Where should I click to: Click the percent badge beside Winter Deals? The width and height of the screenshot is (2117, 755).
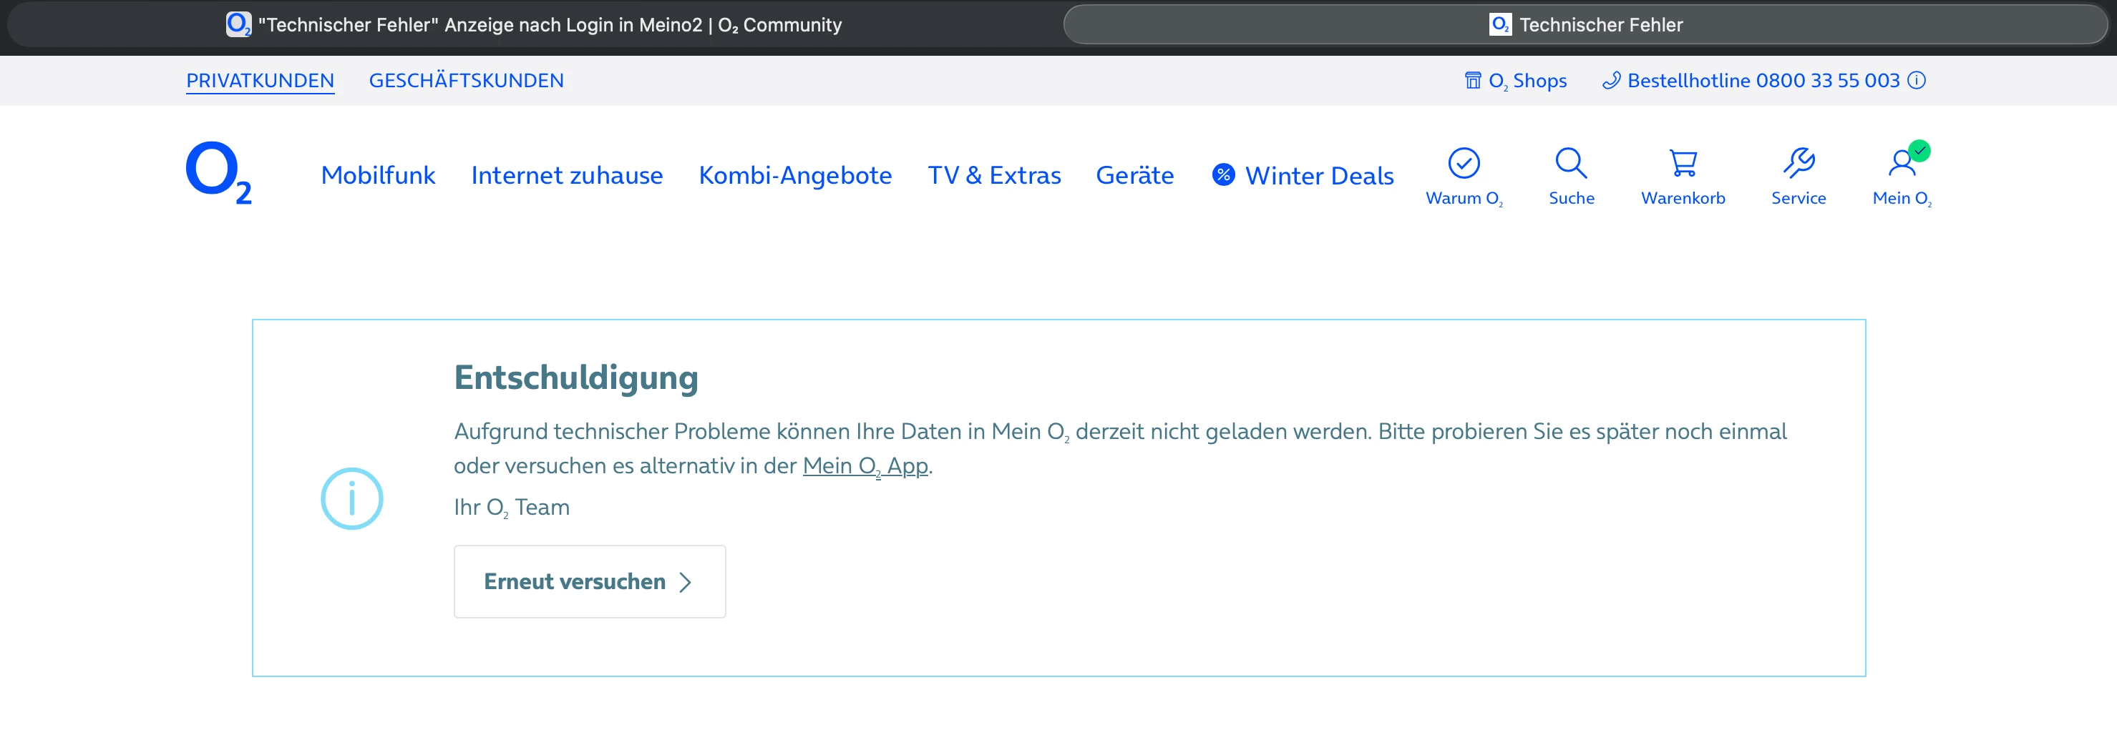point(1223,174)
